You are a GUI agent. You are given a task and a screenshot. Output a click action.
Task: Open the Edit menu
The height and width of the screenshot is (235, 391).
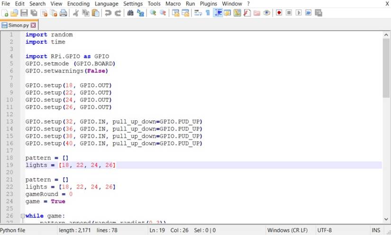20,4
